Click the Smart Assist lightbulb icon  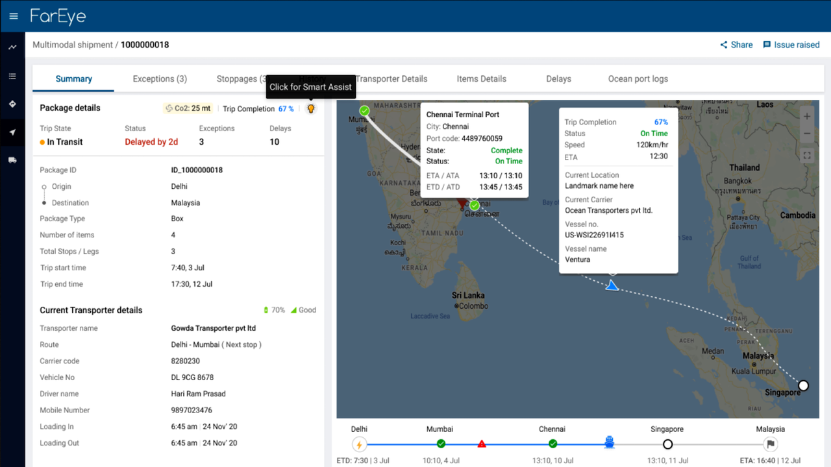[311, 108]
